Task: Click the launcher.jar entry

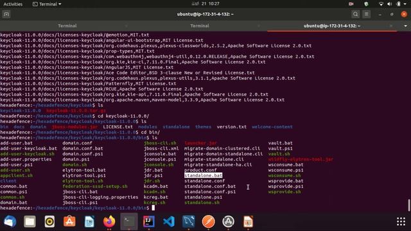Action: [x=200, y=143]
